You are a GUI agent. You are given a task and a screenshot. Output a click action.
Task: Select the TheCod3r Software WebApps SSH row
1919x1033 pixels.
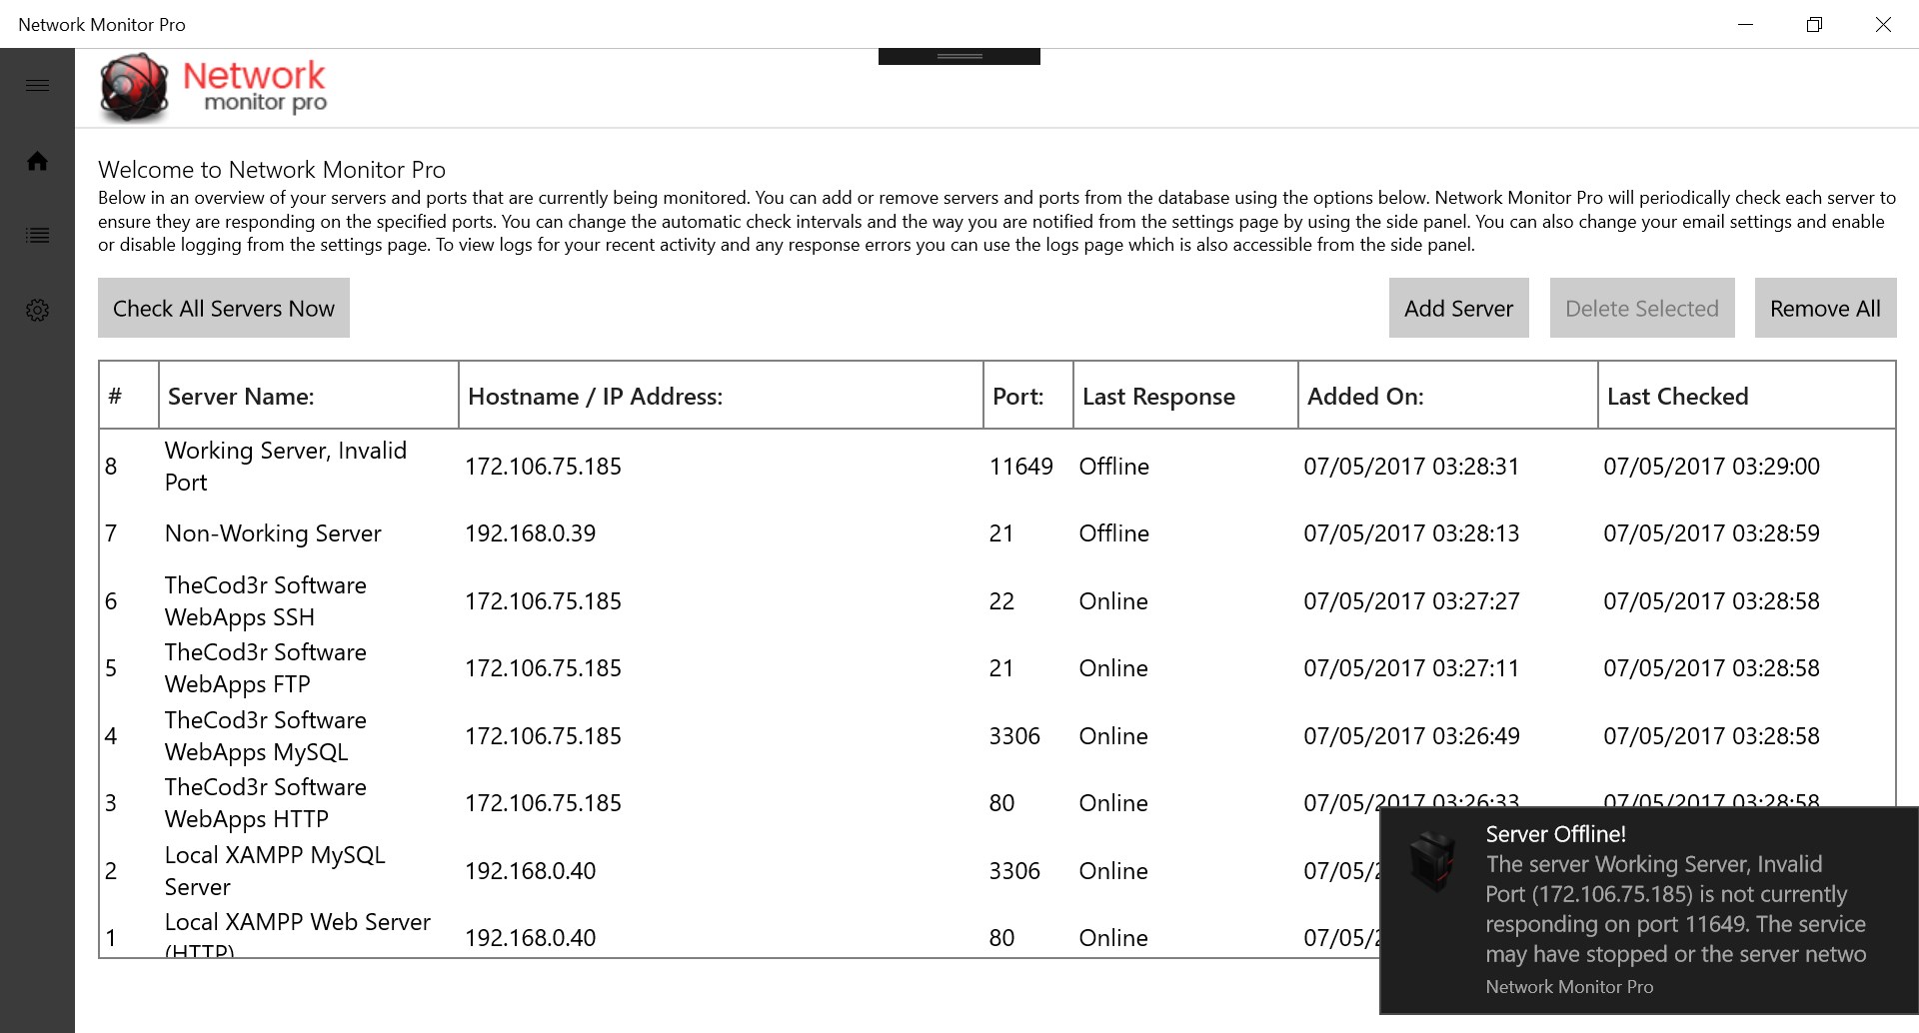tap(996, 601)
